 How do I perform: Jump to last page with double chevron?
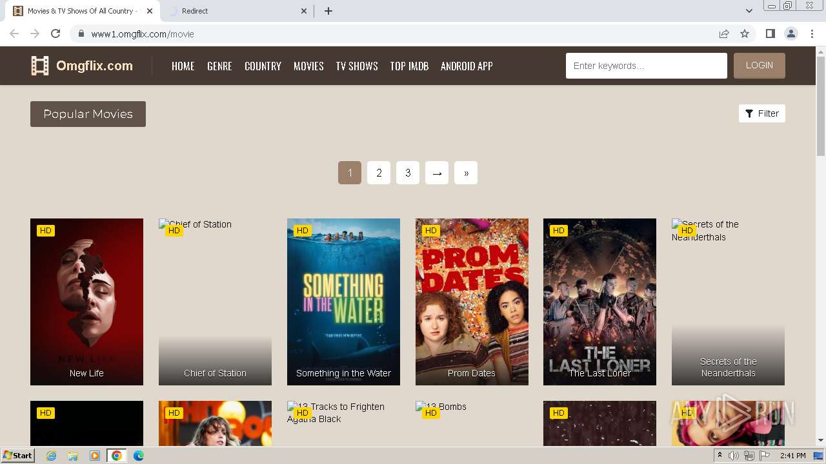click(x=466, y=173)
